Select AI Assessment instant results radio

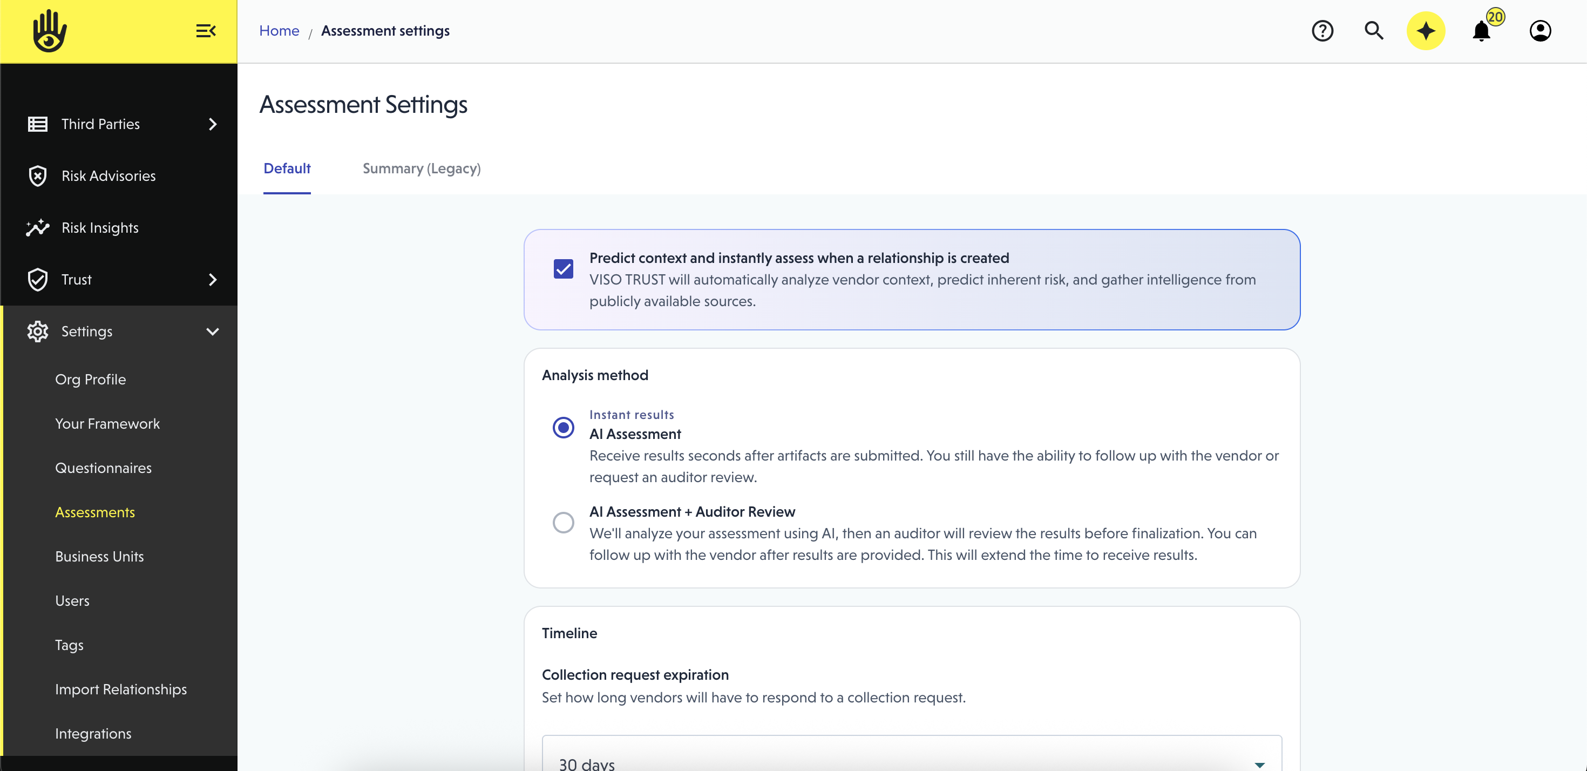click(x=563, y=427)
